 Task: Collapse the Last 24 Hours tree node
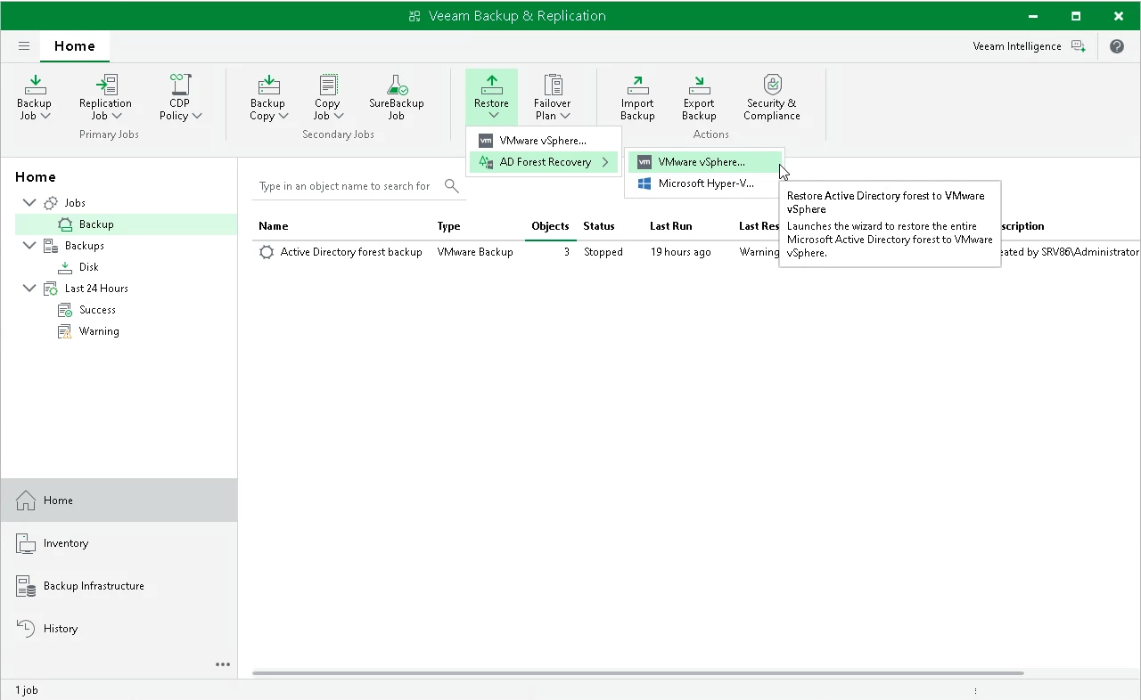(29, 289)
